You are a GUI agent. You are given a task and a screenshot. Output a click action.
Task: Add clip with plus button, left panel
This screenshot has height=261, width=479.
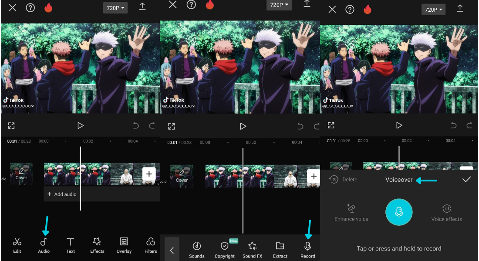149,174
